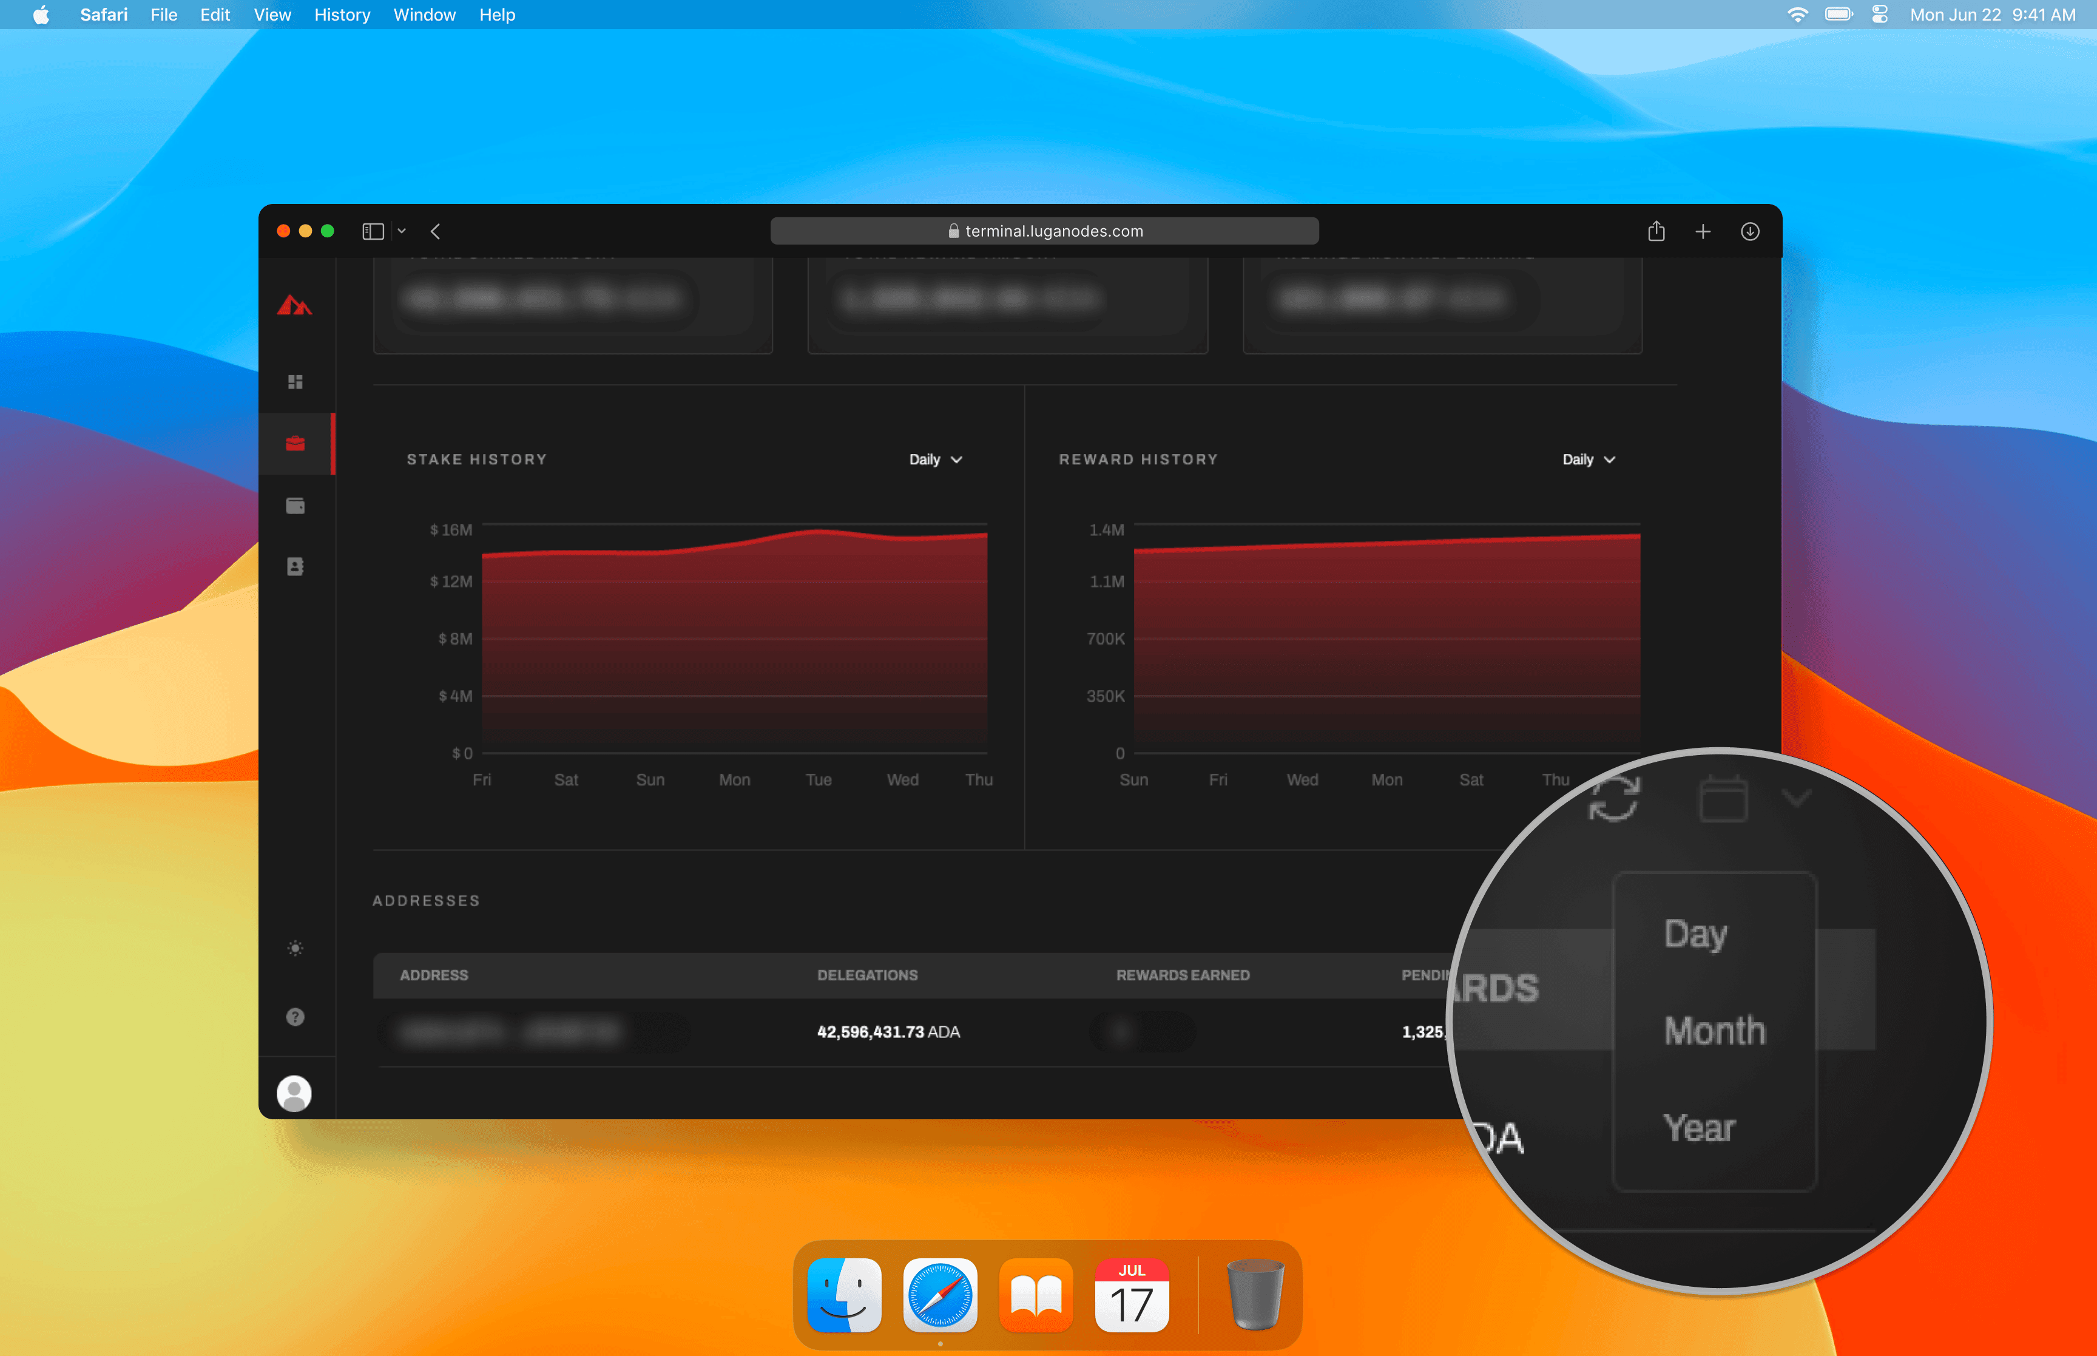Click the Luganodes red mountain logo
The image size is (2097, 1356).
295,305
